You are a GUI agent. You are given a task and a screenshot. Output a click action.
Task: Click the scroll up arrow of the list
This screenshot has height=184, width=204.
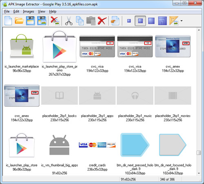(x=199, y=30)
